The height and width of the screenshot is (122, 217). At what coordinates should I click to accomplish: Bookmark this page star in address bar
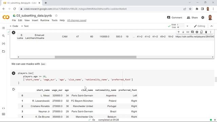point(190,9)
